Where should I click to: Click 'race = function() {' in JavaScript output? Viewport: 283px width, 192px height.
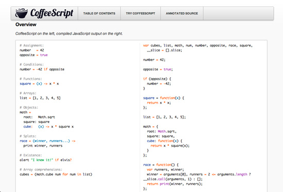point(161,165)
